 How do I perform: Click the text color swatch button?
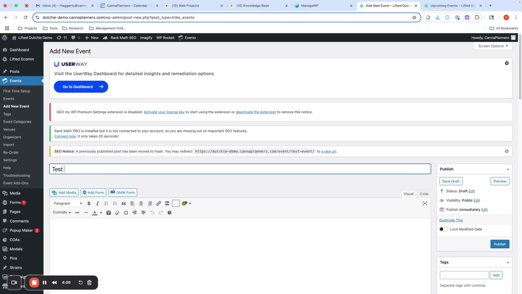tap(95, 213)
